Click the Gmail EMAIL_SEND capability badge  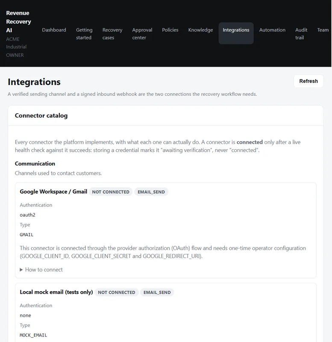151,192
